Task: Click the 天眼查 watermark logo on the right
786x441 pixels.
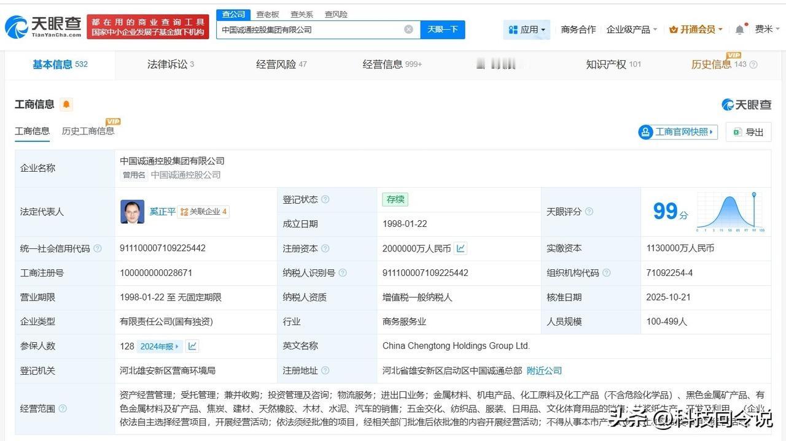Action: point(745,104)
